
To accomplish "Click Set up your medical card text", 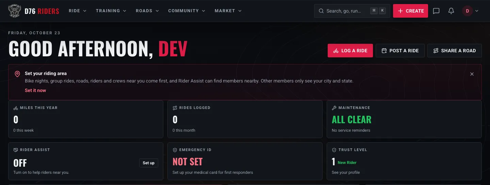I will pyautogui.click(x=213, y=172).
